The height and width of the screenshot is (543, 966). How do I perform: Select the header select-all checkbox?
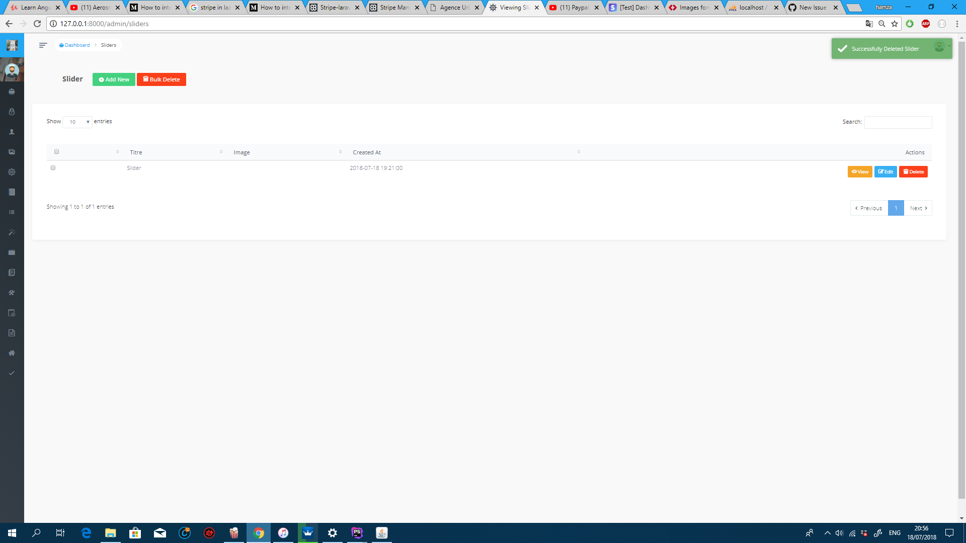pyautogui.click(x=57, y=151)
